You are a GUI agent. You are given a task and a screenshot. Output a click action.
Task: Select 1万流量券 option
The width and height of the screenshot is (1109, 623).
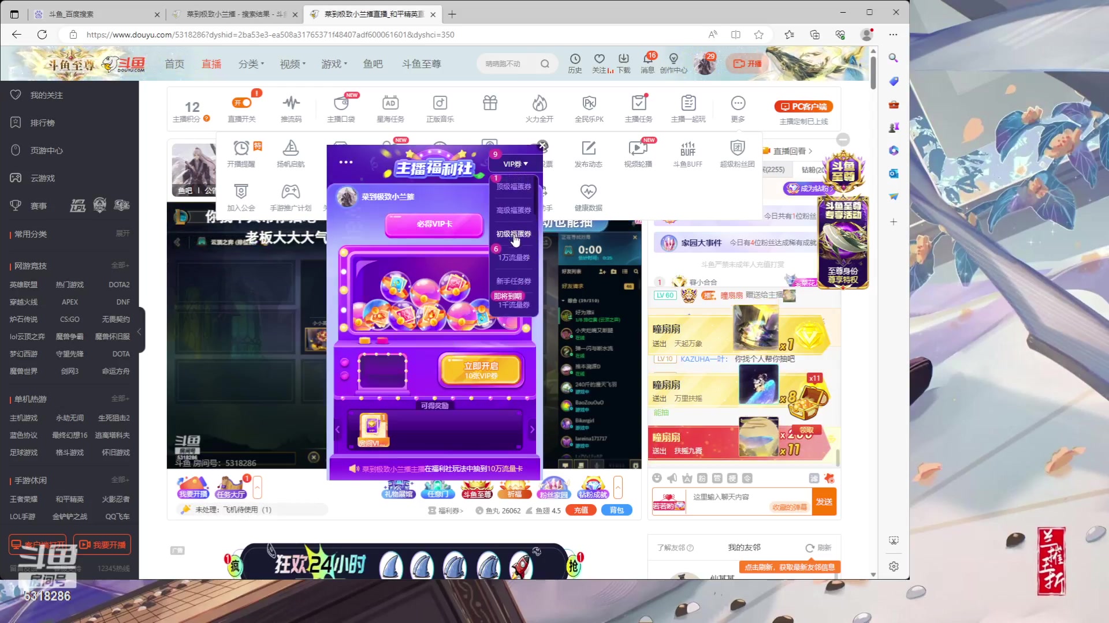click(x=513, y=258)
